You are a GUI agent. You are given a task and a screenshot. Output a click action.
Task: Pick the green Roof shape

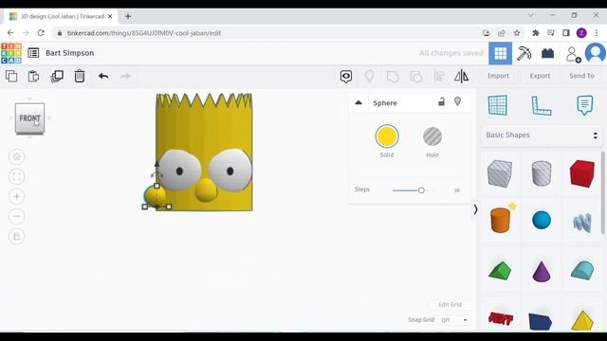500,270
